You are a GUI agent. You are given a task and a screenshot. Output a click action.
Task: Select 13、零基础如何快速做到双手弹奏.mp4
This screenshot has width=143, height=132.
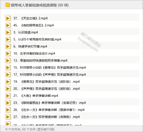point(40,60)
